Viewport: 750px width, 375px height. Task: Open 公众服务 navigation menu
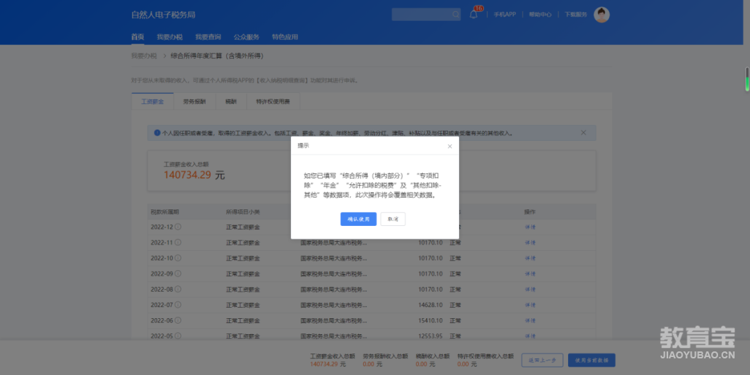tap(247, 37)
